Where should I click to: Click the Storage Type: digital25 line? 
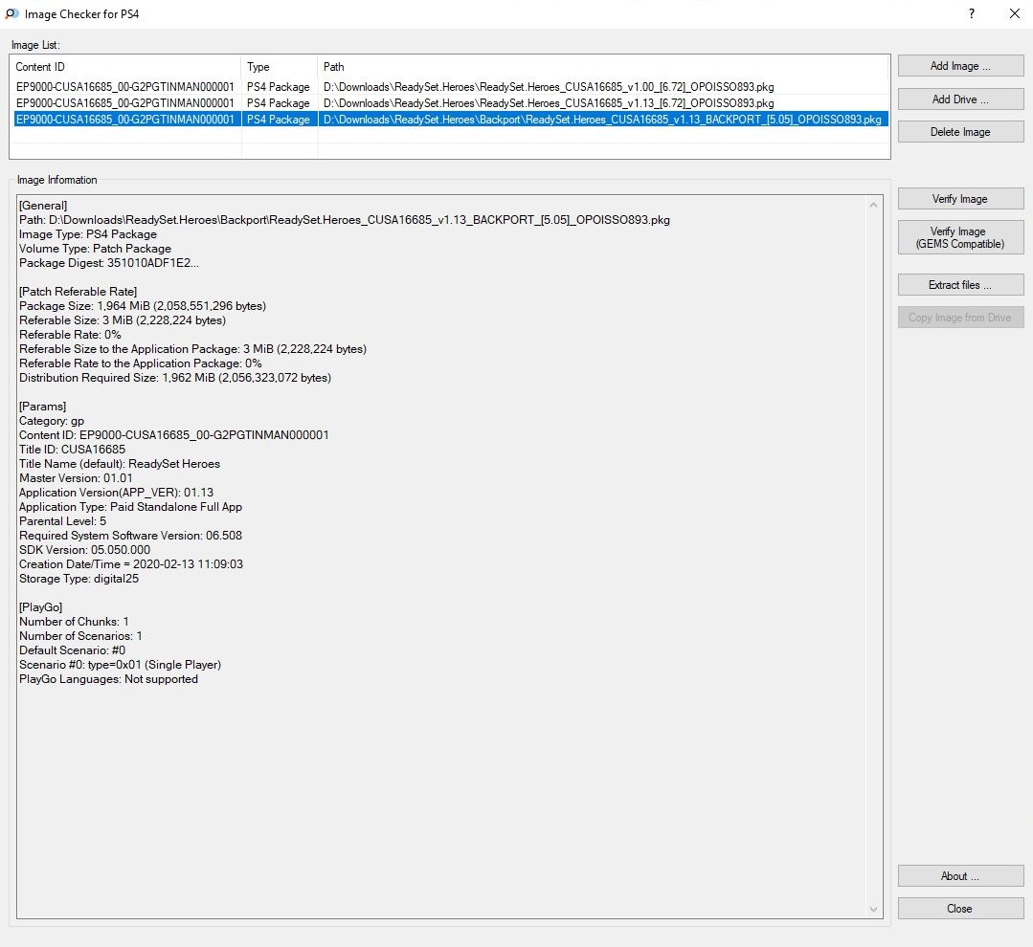[x=79, y=579]
